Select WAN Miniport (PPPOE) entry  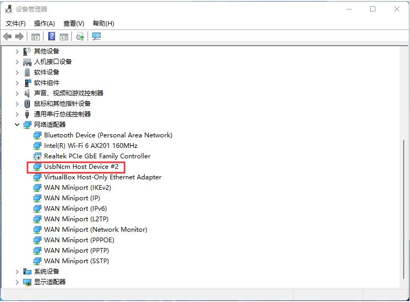click(79, 240)
